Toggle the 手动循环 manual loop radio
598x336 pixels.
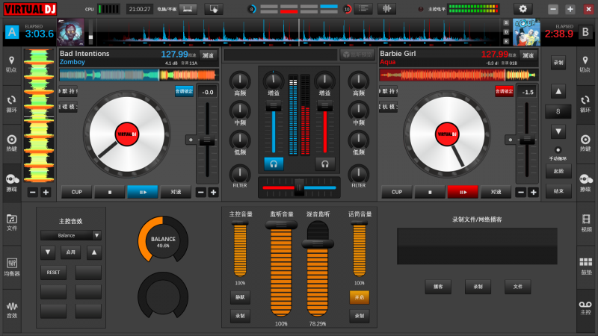[x=558, y=150]
